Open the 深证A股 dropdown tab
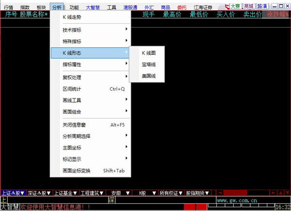The image size is (291, 211). click(39, 193)
